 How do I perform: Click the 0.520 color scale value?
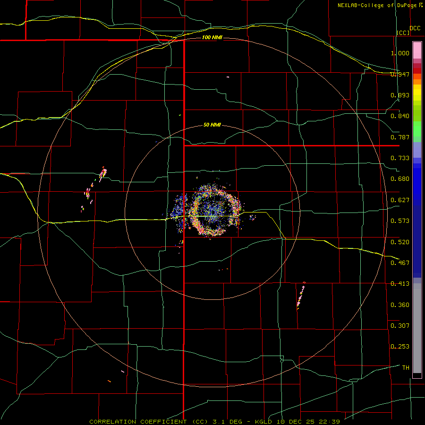(400, 242)
